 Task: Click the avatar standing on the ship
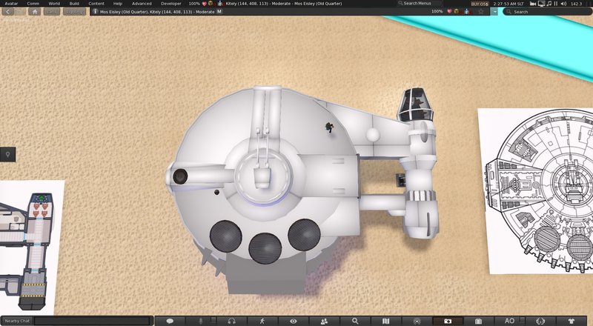[x=329, y=127]
